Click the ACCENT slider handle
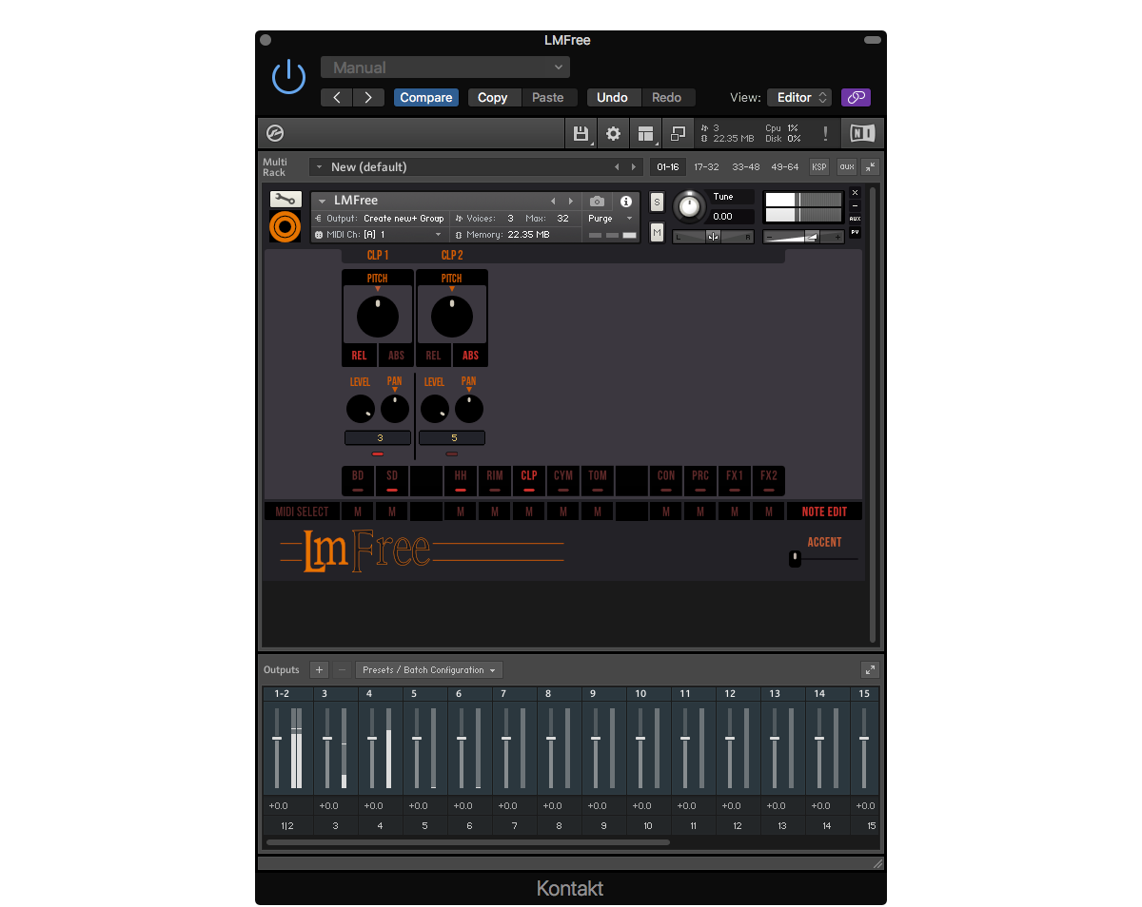Viewport: 1142px width, 907px height. tap(795, 559)
